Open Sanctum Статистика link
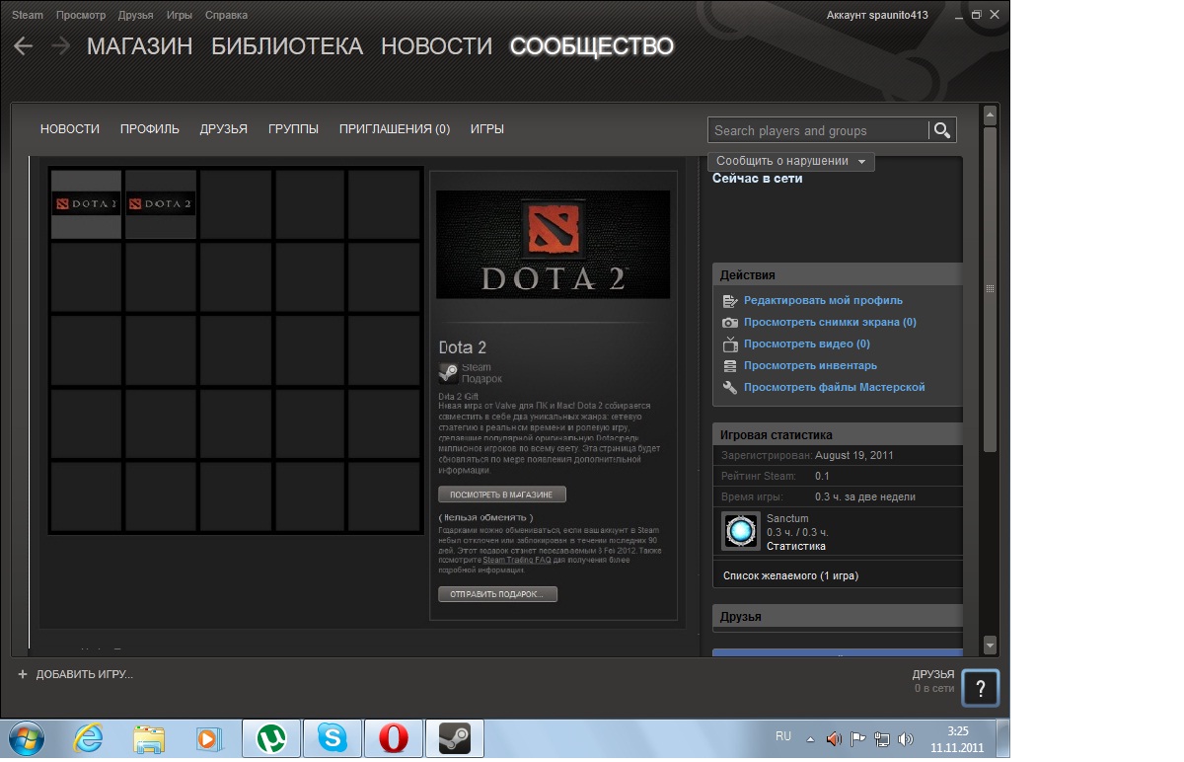The height and width of the screenshot is (762, 1184). (796, 546)
